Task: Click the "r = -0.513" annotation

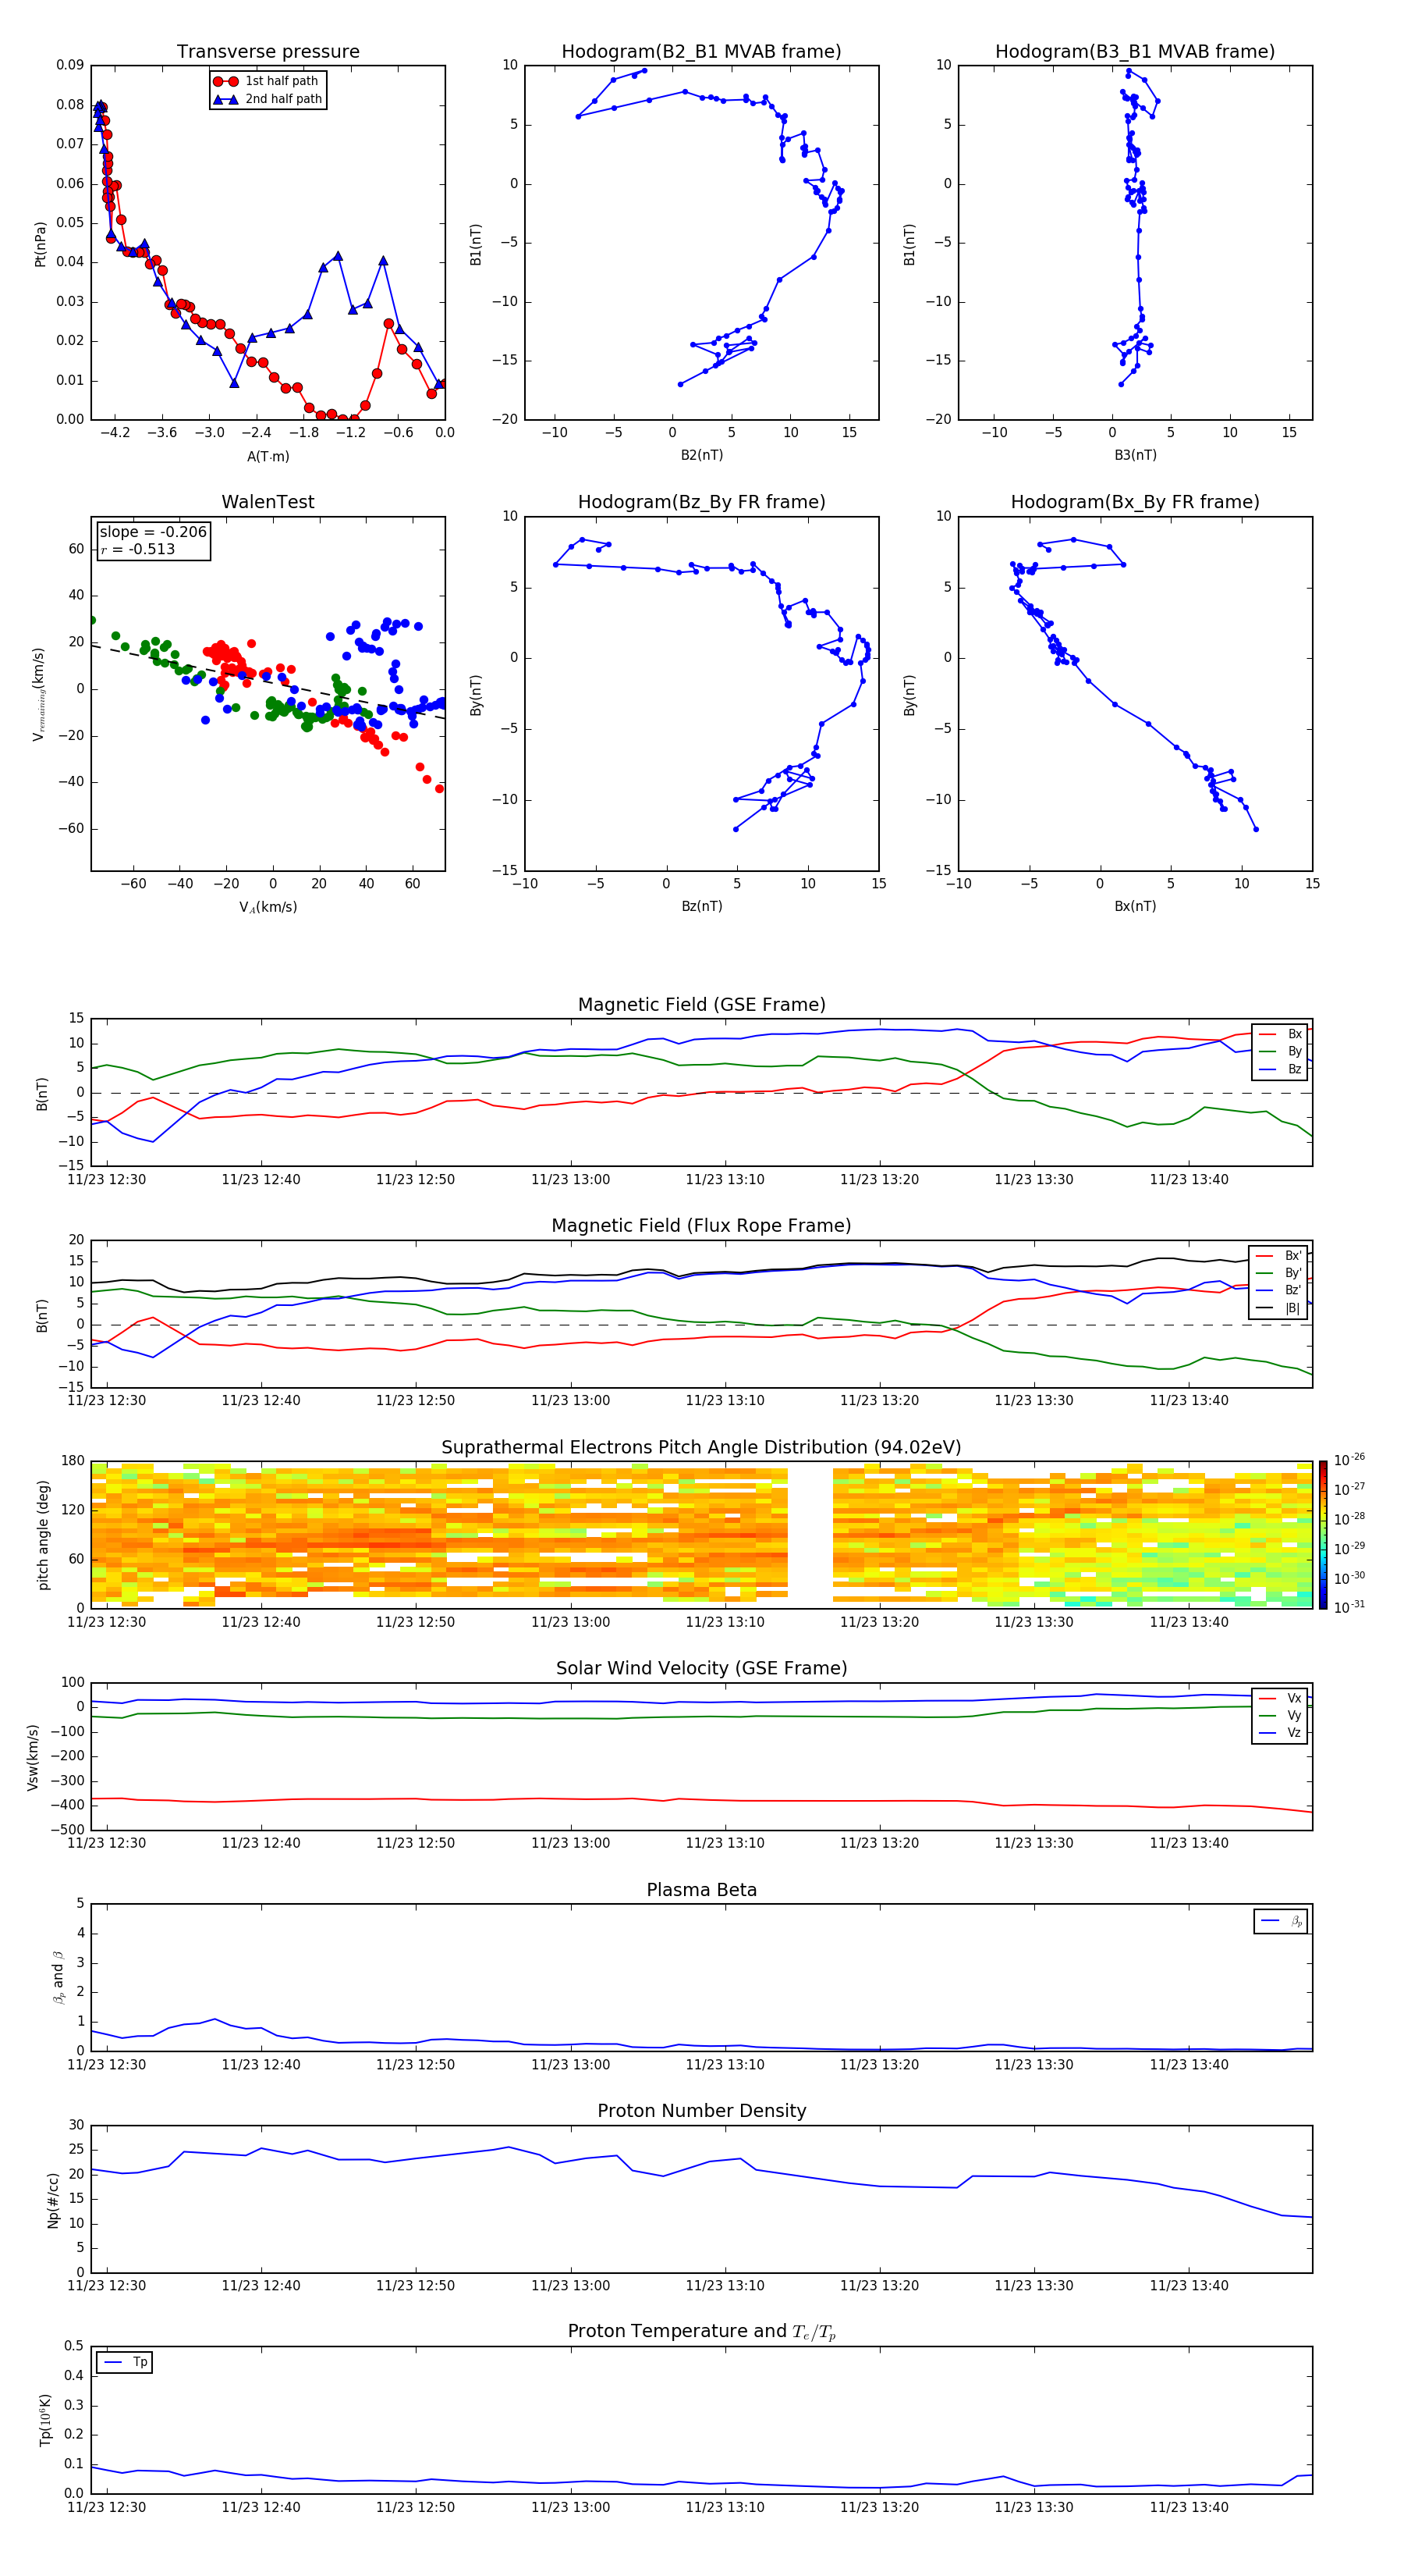Action: (x=138, y=549)
